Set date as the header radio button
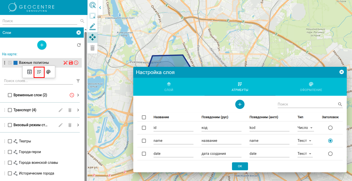352x181 pixels. tap(330, 154)
